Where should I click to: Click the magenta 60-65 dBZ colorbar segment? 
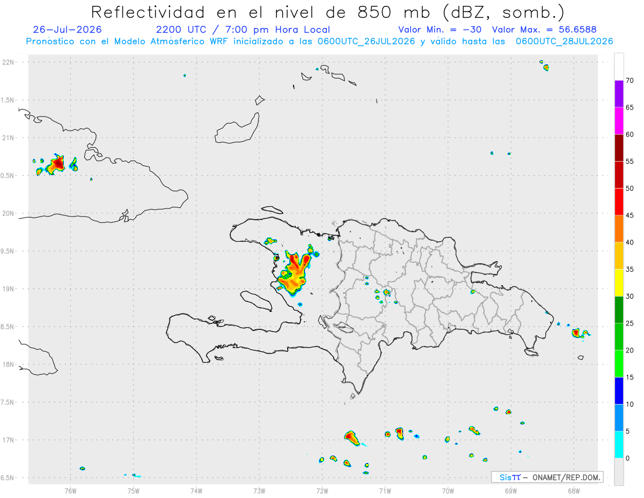click(619, 121)
